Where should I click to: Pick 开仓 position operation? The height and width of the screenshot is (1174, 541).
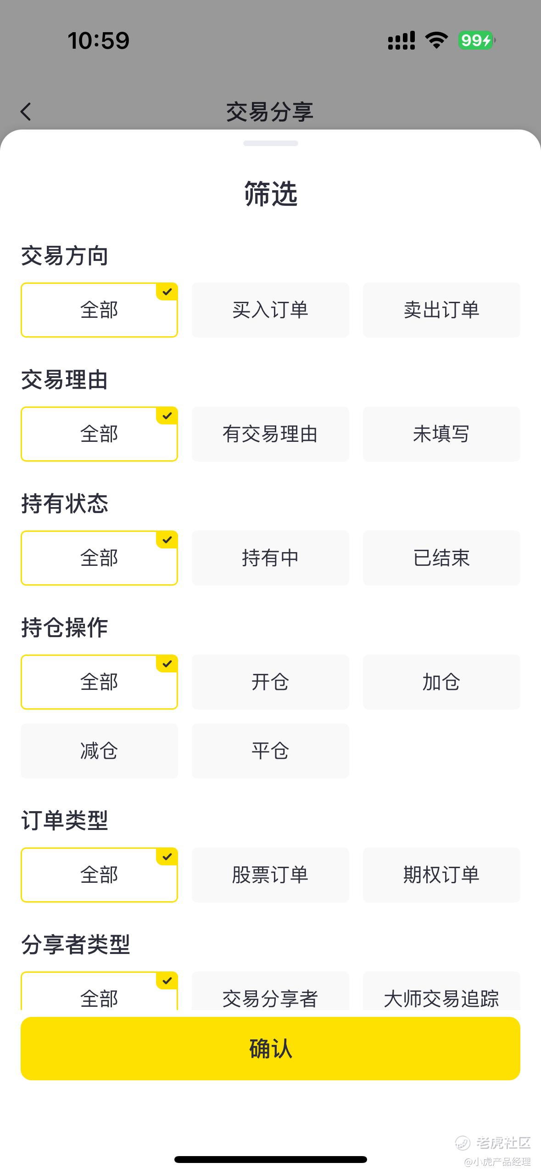[270, 682]
